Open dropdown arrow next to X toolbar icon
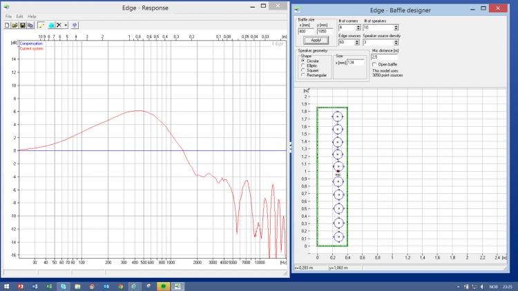This screenshot has height=291, width=518. pyautogui.click(x=66, y=25)
